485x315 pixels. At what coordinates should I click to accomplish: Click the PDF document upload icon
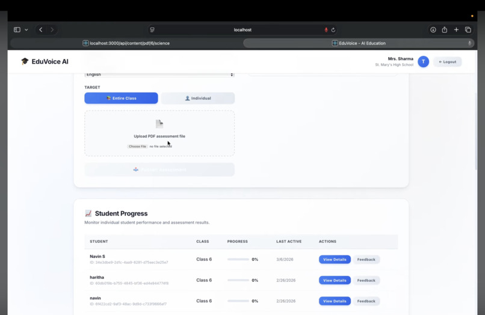point(159,124)
